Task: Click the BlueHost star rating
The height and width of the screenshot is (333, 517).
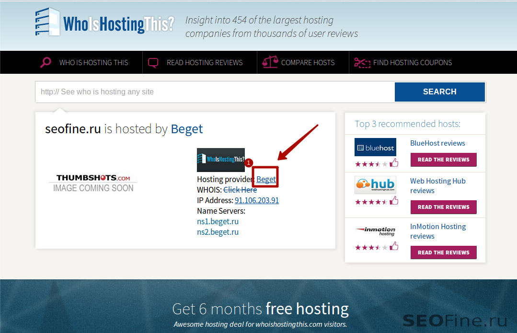Action: click(371, 164)
